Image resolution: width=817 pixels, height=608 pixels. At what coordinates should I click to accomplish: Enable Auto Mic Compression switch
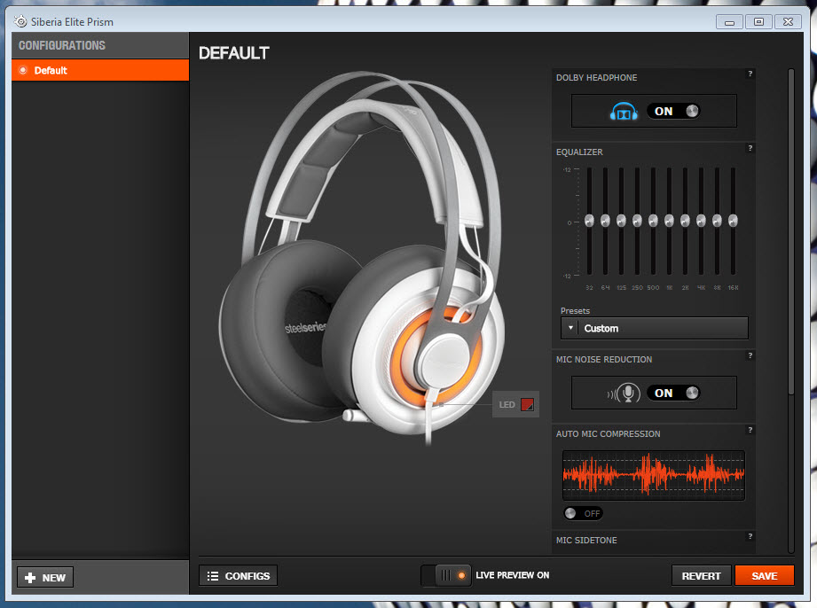(x=583, y=513)
